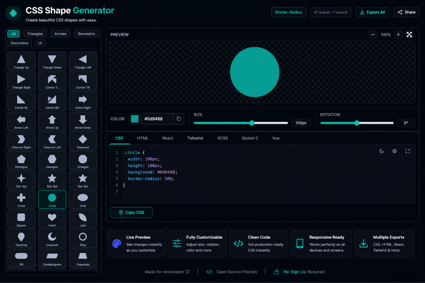Filter shapes by Geometric category
This screenshot has width=425, height=283.
pos(86,34)
